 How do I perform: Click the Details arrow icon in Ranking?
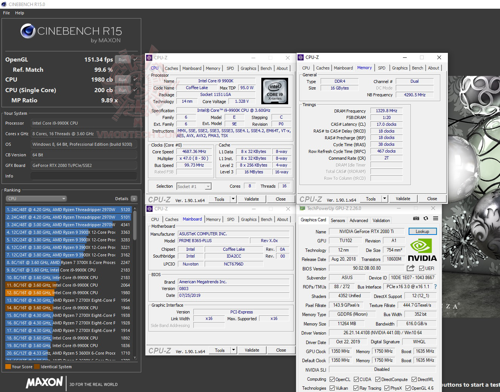click(x=134, y=199)
